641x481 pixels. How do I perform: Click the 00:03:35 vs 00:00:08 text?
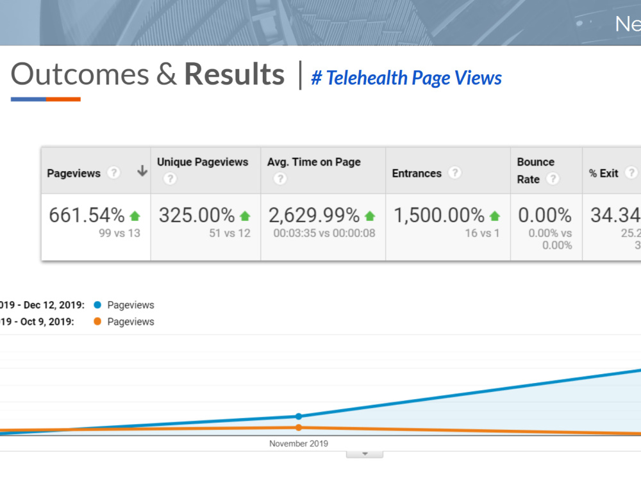tap(324, 233)
